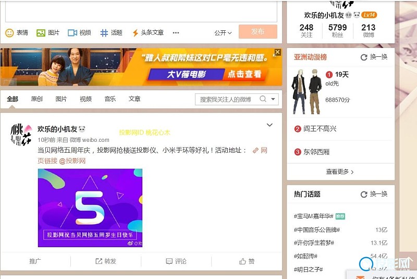Switch to the 图片 feed tab

click(61, 99)
